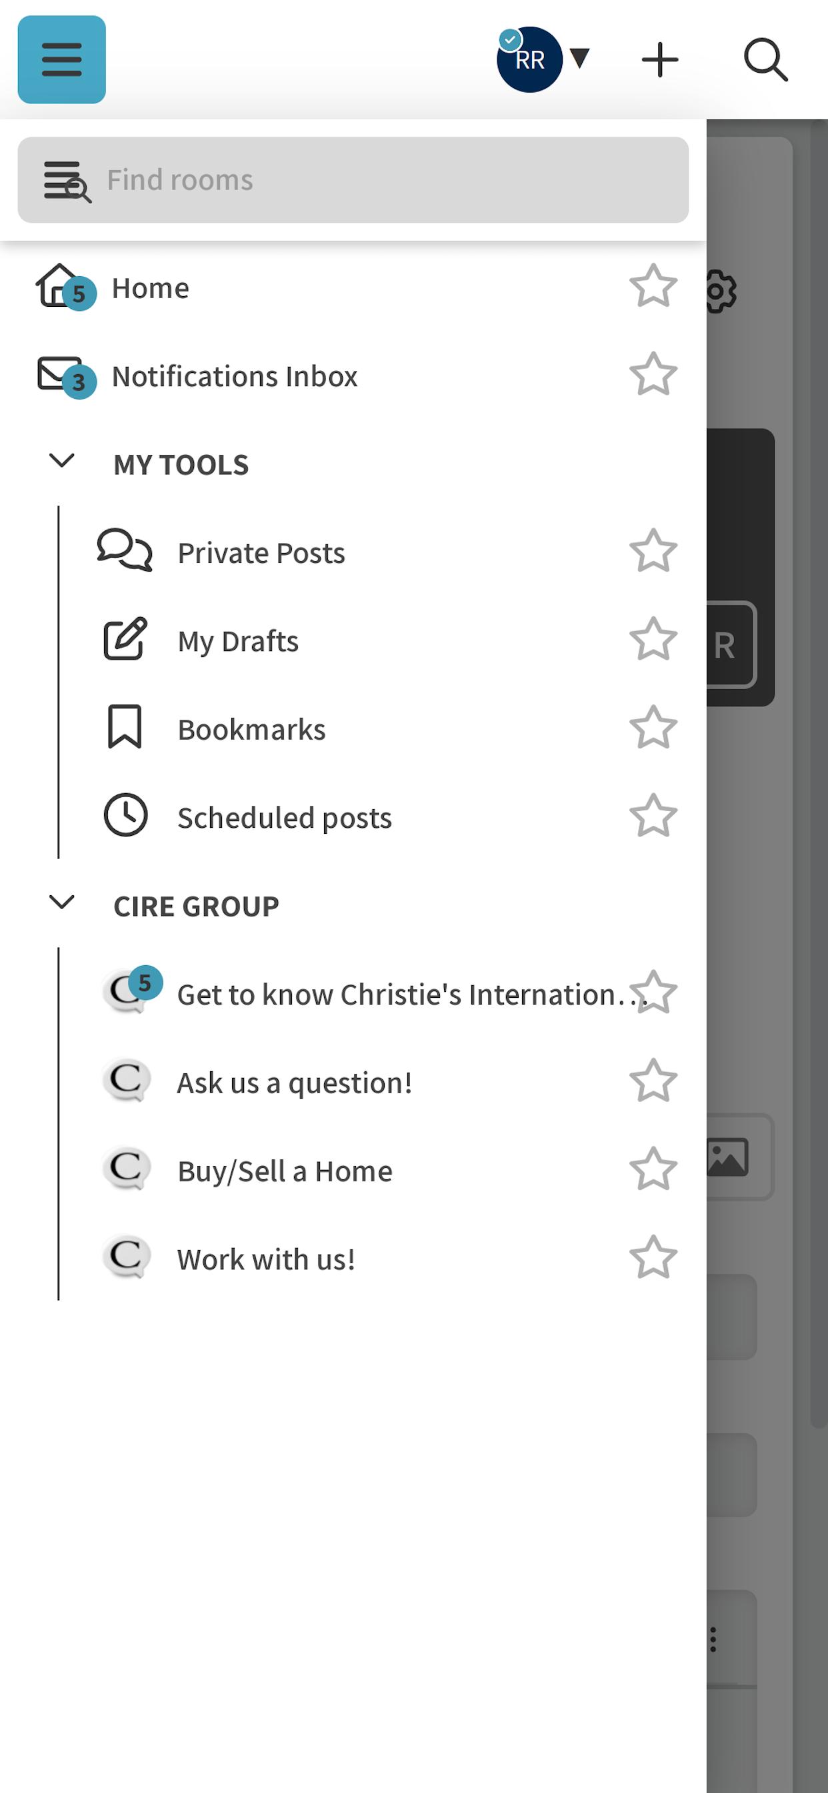This screenshot has height=1793, width=828.
Task: Focus the Find rooms search field
Action: [x=353, y=179]
